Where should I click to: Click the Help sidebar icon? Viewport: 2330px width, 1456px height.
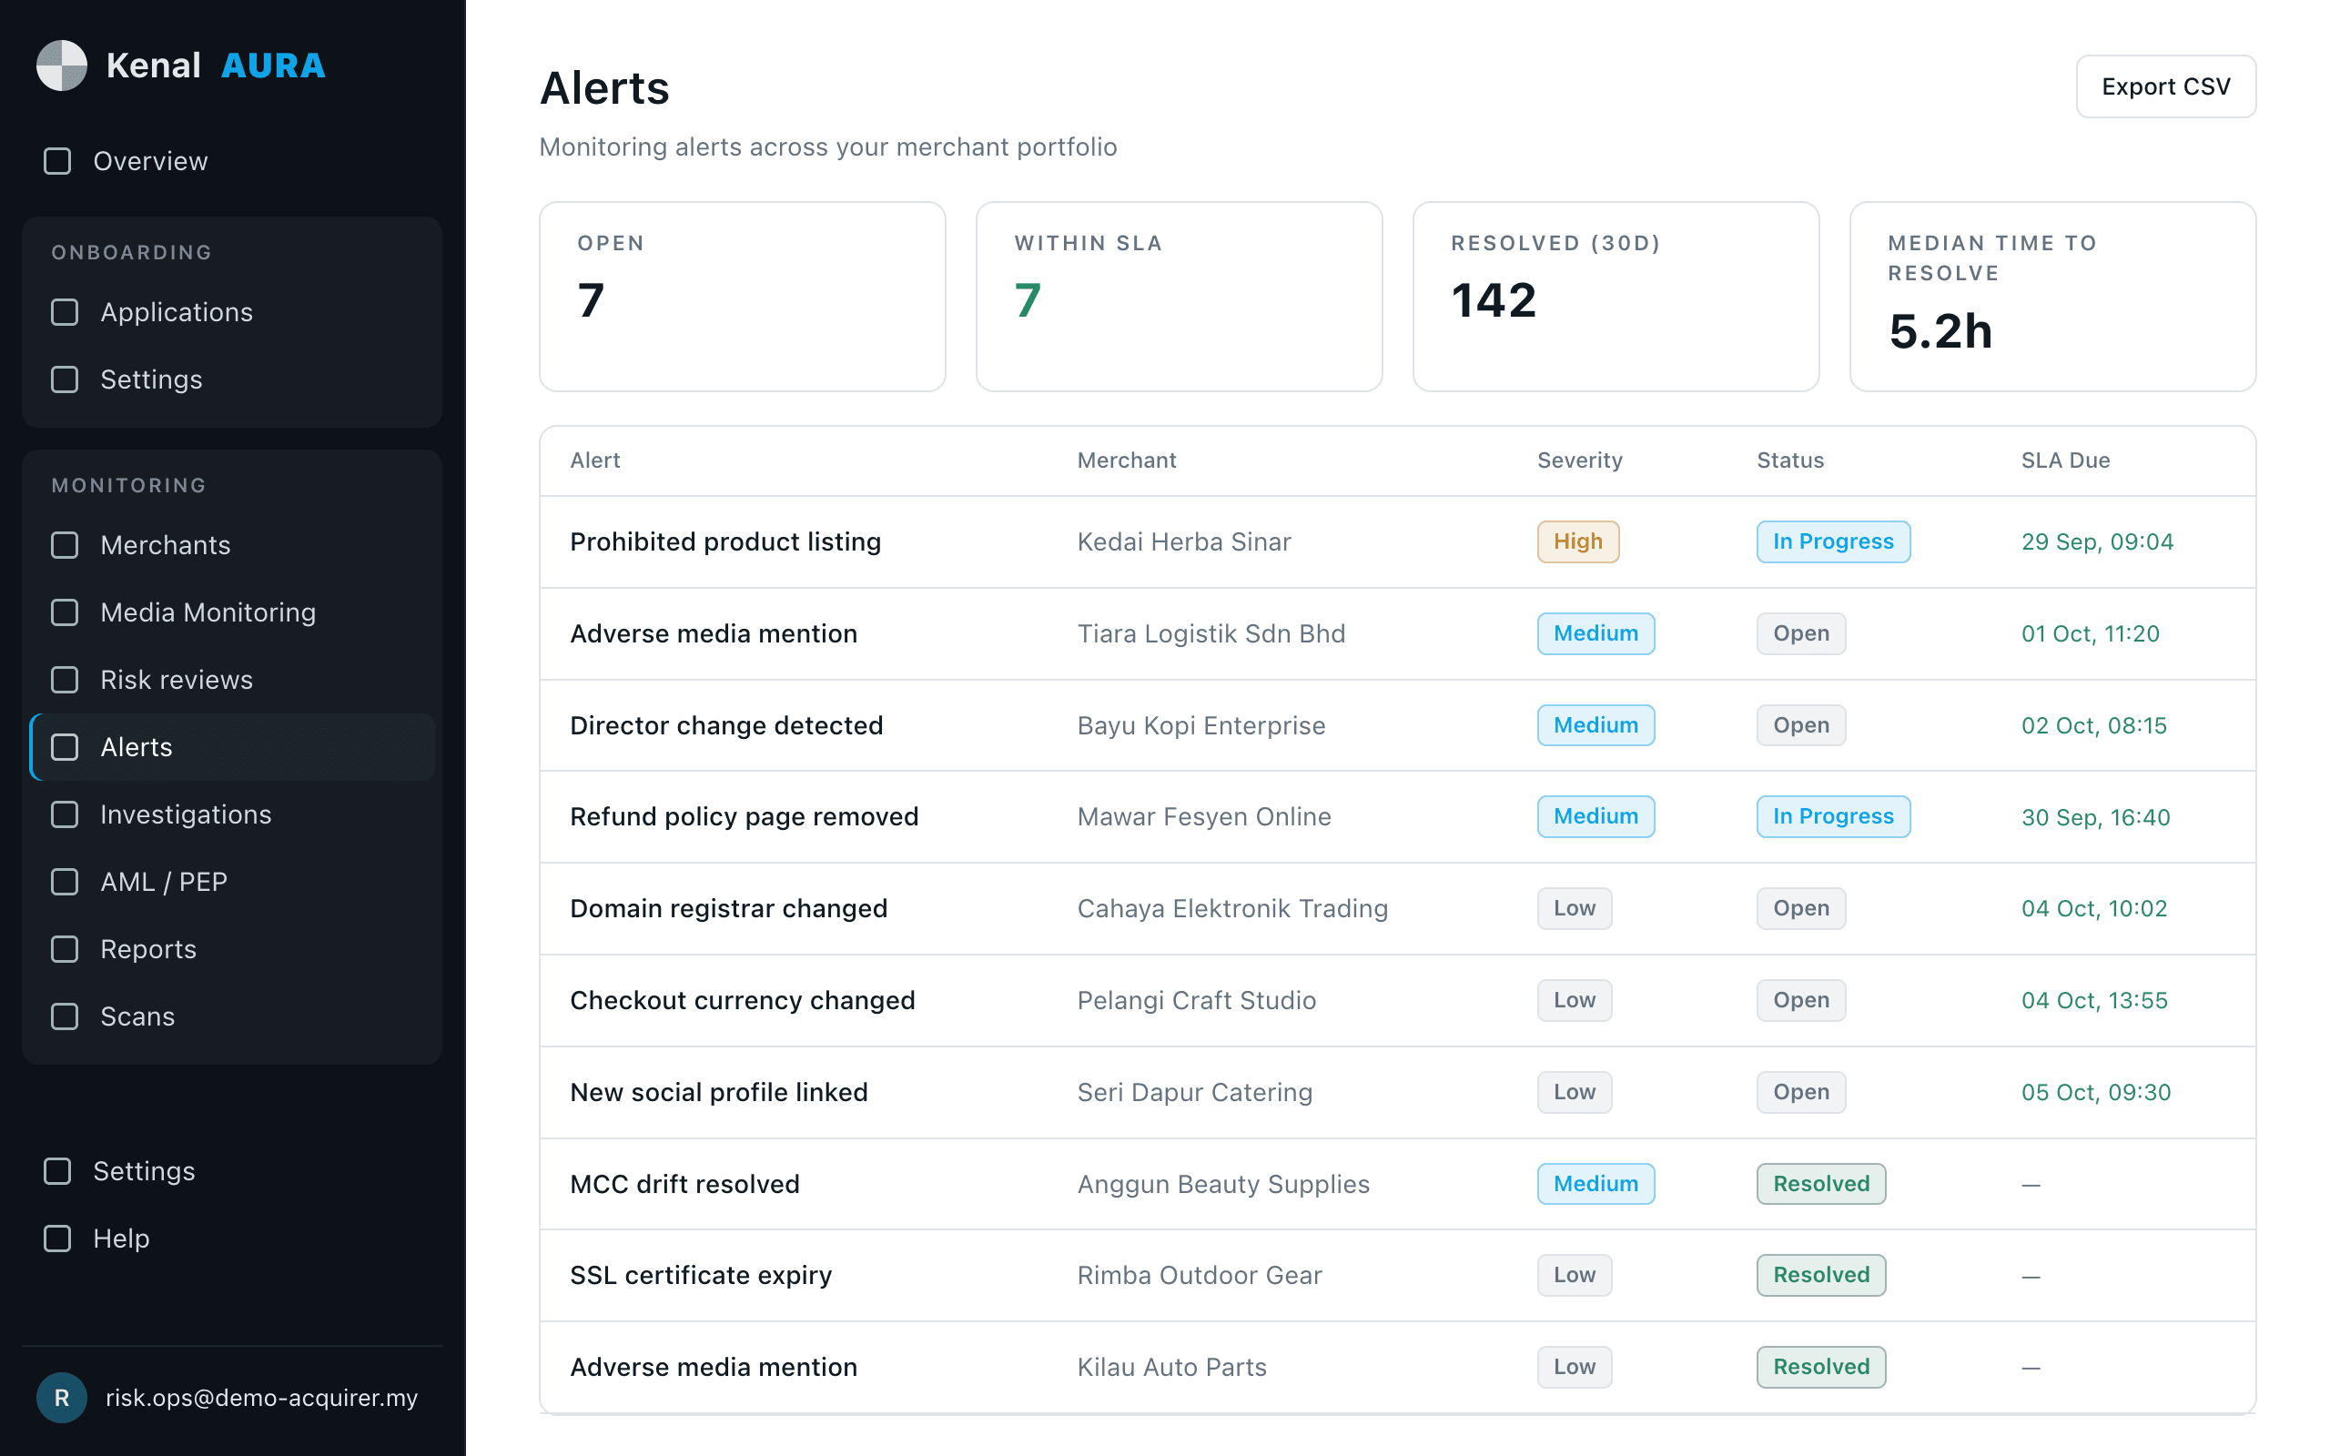click(57, 1239)
